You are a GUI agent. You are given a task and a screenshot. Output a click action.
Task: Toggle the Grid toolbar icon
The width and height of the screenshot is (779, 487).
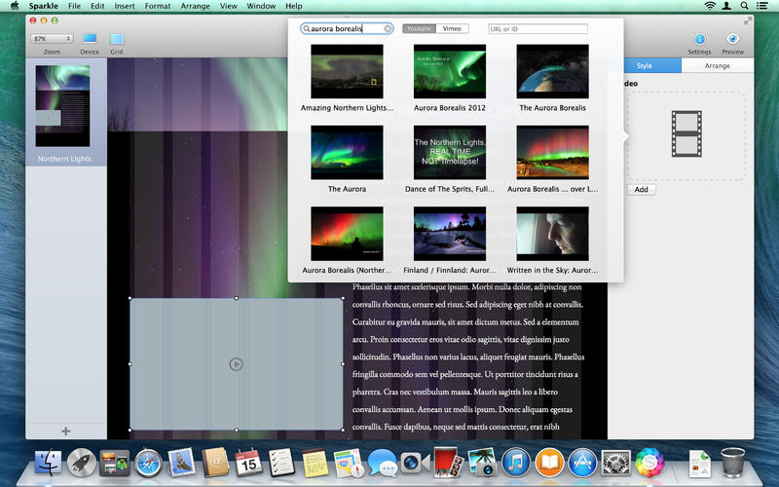(x=117, y=39)
